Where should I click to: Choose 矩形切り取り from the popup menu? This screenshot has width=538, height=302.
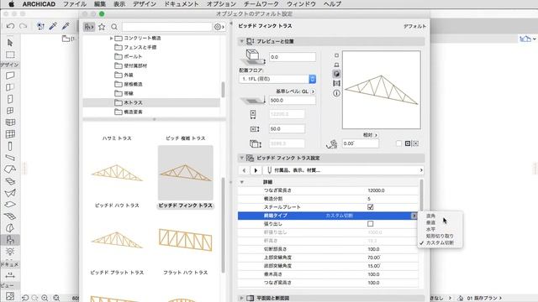click(440, 236)
